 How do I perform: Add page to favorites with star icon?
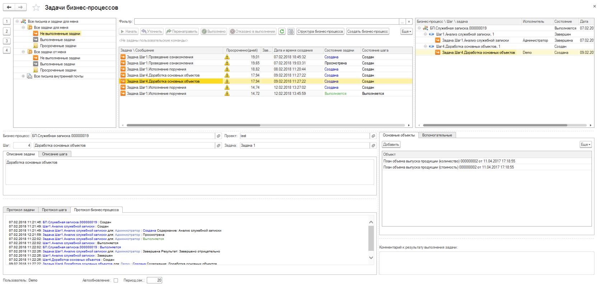[x=36, y=8]
